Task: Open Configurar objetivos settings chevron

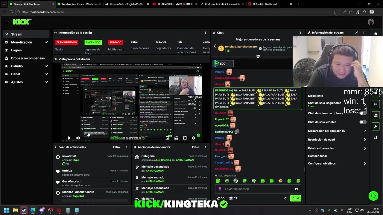Action: click(x=365, y=164)
